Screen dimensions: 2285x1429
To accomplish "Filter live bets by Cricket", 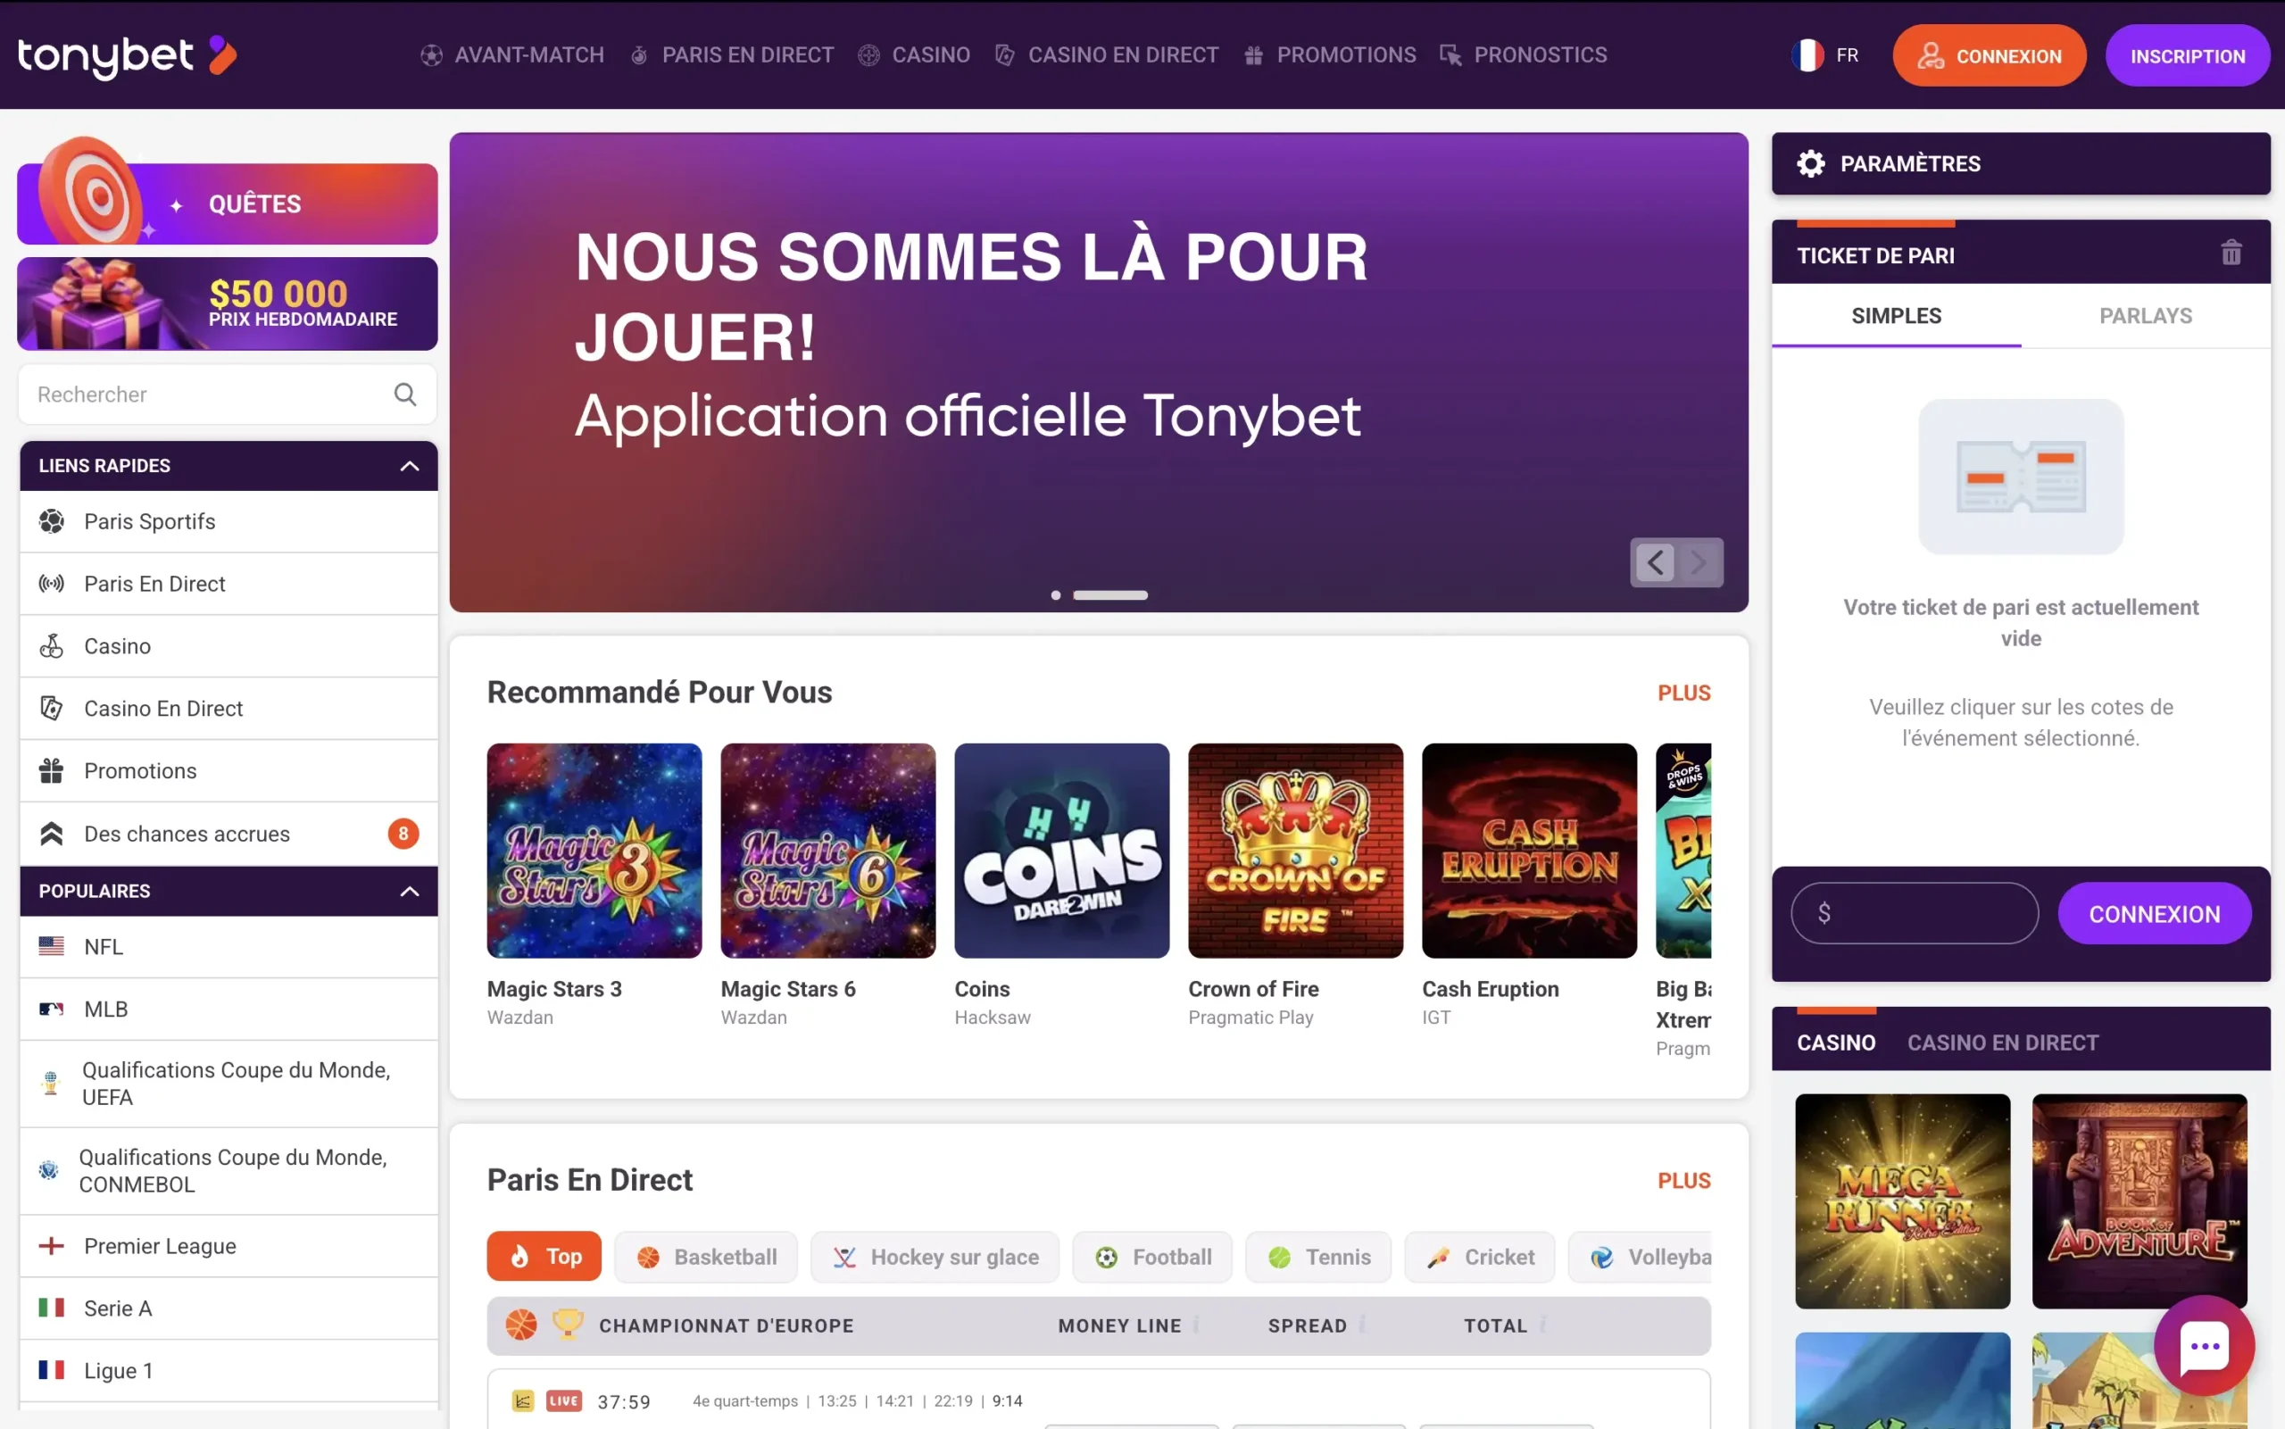I will [1479, 1256].
